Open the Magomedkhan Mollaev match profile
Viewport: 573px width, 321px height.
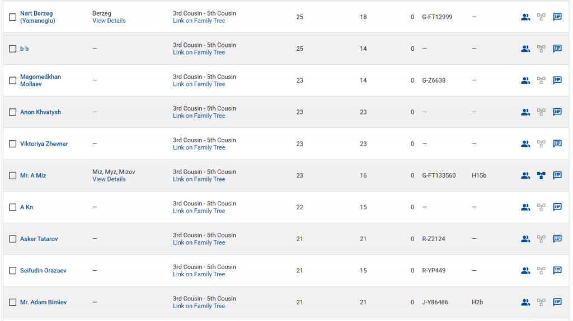[40, 80]
